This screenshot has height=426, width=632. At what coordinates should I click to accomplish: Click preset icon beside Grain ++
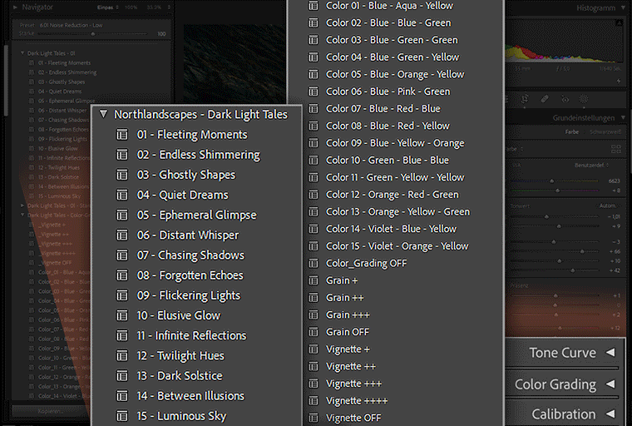(314, 298)
